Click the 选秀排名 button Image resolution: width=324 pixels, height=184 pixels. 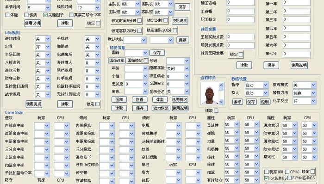click(180, 100)
